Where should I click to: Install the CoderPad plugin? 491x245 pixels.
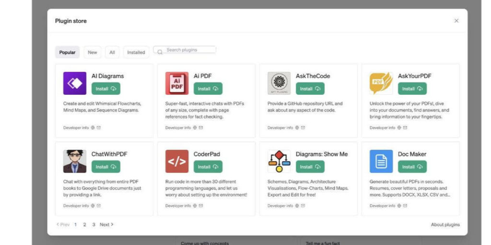[x=208, y=167]
